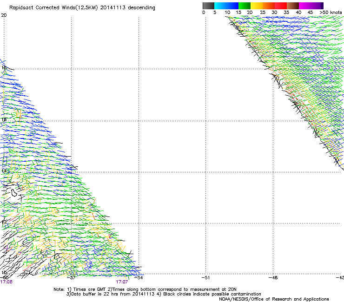Click the purple "17:07" time label

point(122,282)
